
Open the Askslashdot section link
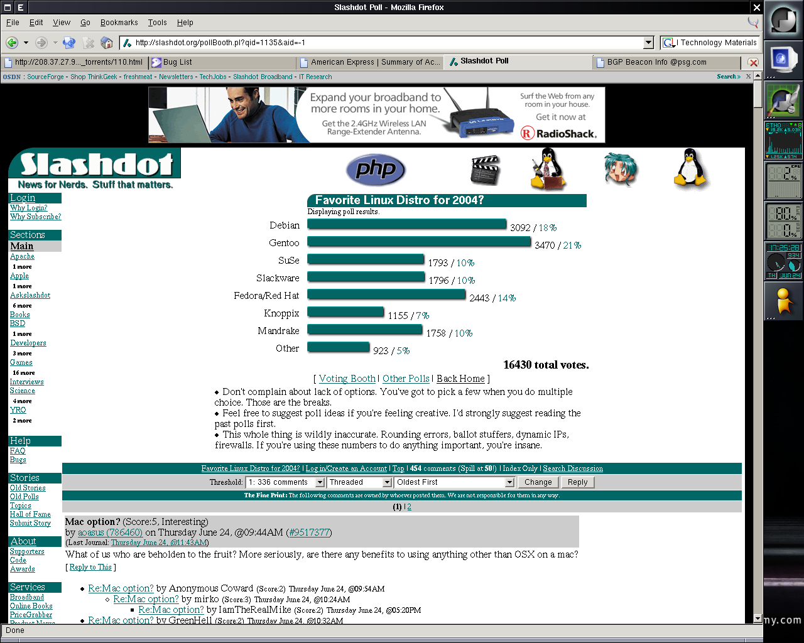point(30,295)
